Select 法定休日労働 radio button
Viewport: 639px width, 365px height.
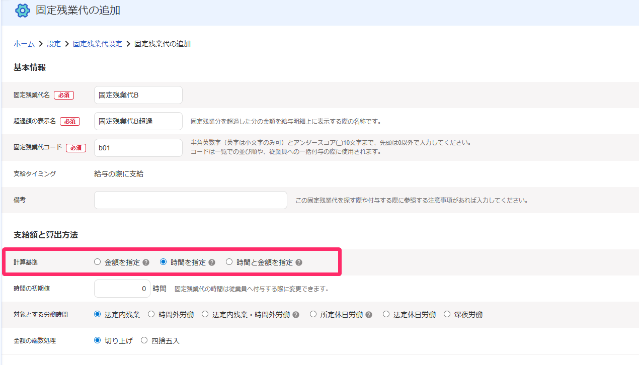(386, 314)
